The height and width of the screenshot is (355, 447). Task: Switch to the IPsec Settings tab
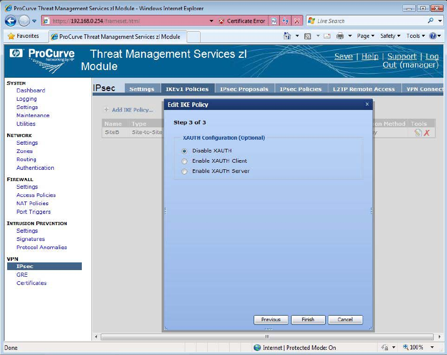click(x=142, y=89)
